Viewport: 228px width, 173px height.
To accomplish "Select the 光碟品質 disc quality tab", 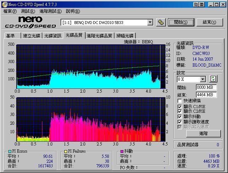I will click(74, 35).
